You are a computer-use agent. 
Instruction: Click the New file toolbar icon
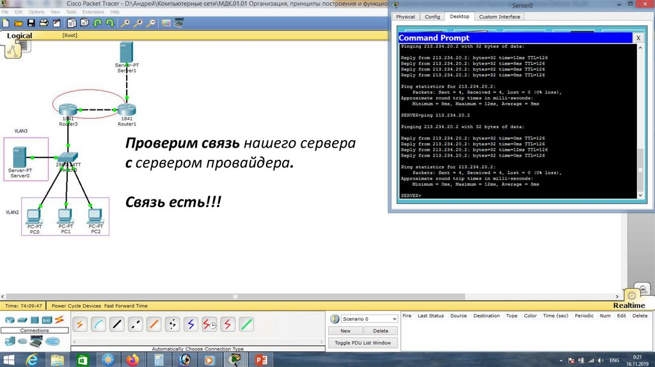point(6,23)
